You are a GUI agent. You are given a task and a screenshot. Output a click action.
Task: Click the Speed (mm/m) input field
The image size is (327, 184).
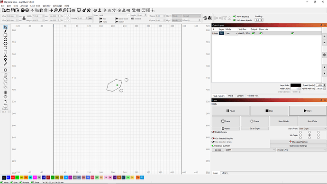[319, 85]
